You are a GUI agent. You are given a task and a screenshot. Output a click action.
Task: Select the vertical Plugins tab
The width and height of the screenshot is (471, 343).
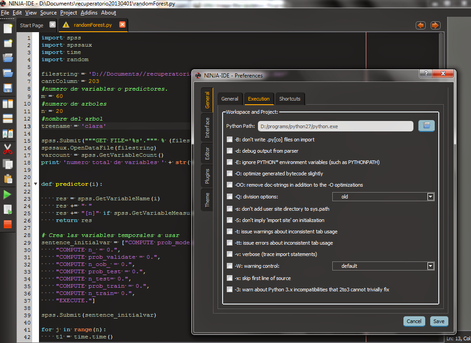207,176
